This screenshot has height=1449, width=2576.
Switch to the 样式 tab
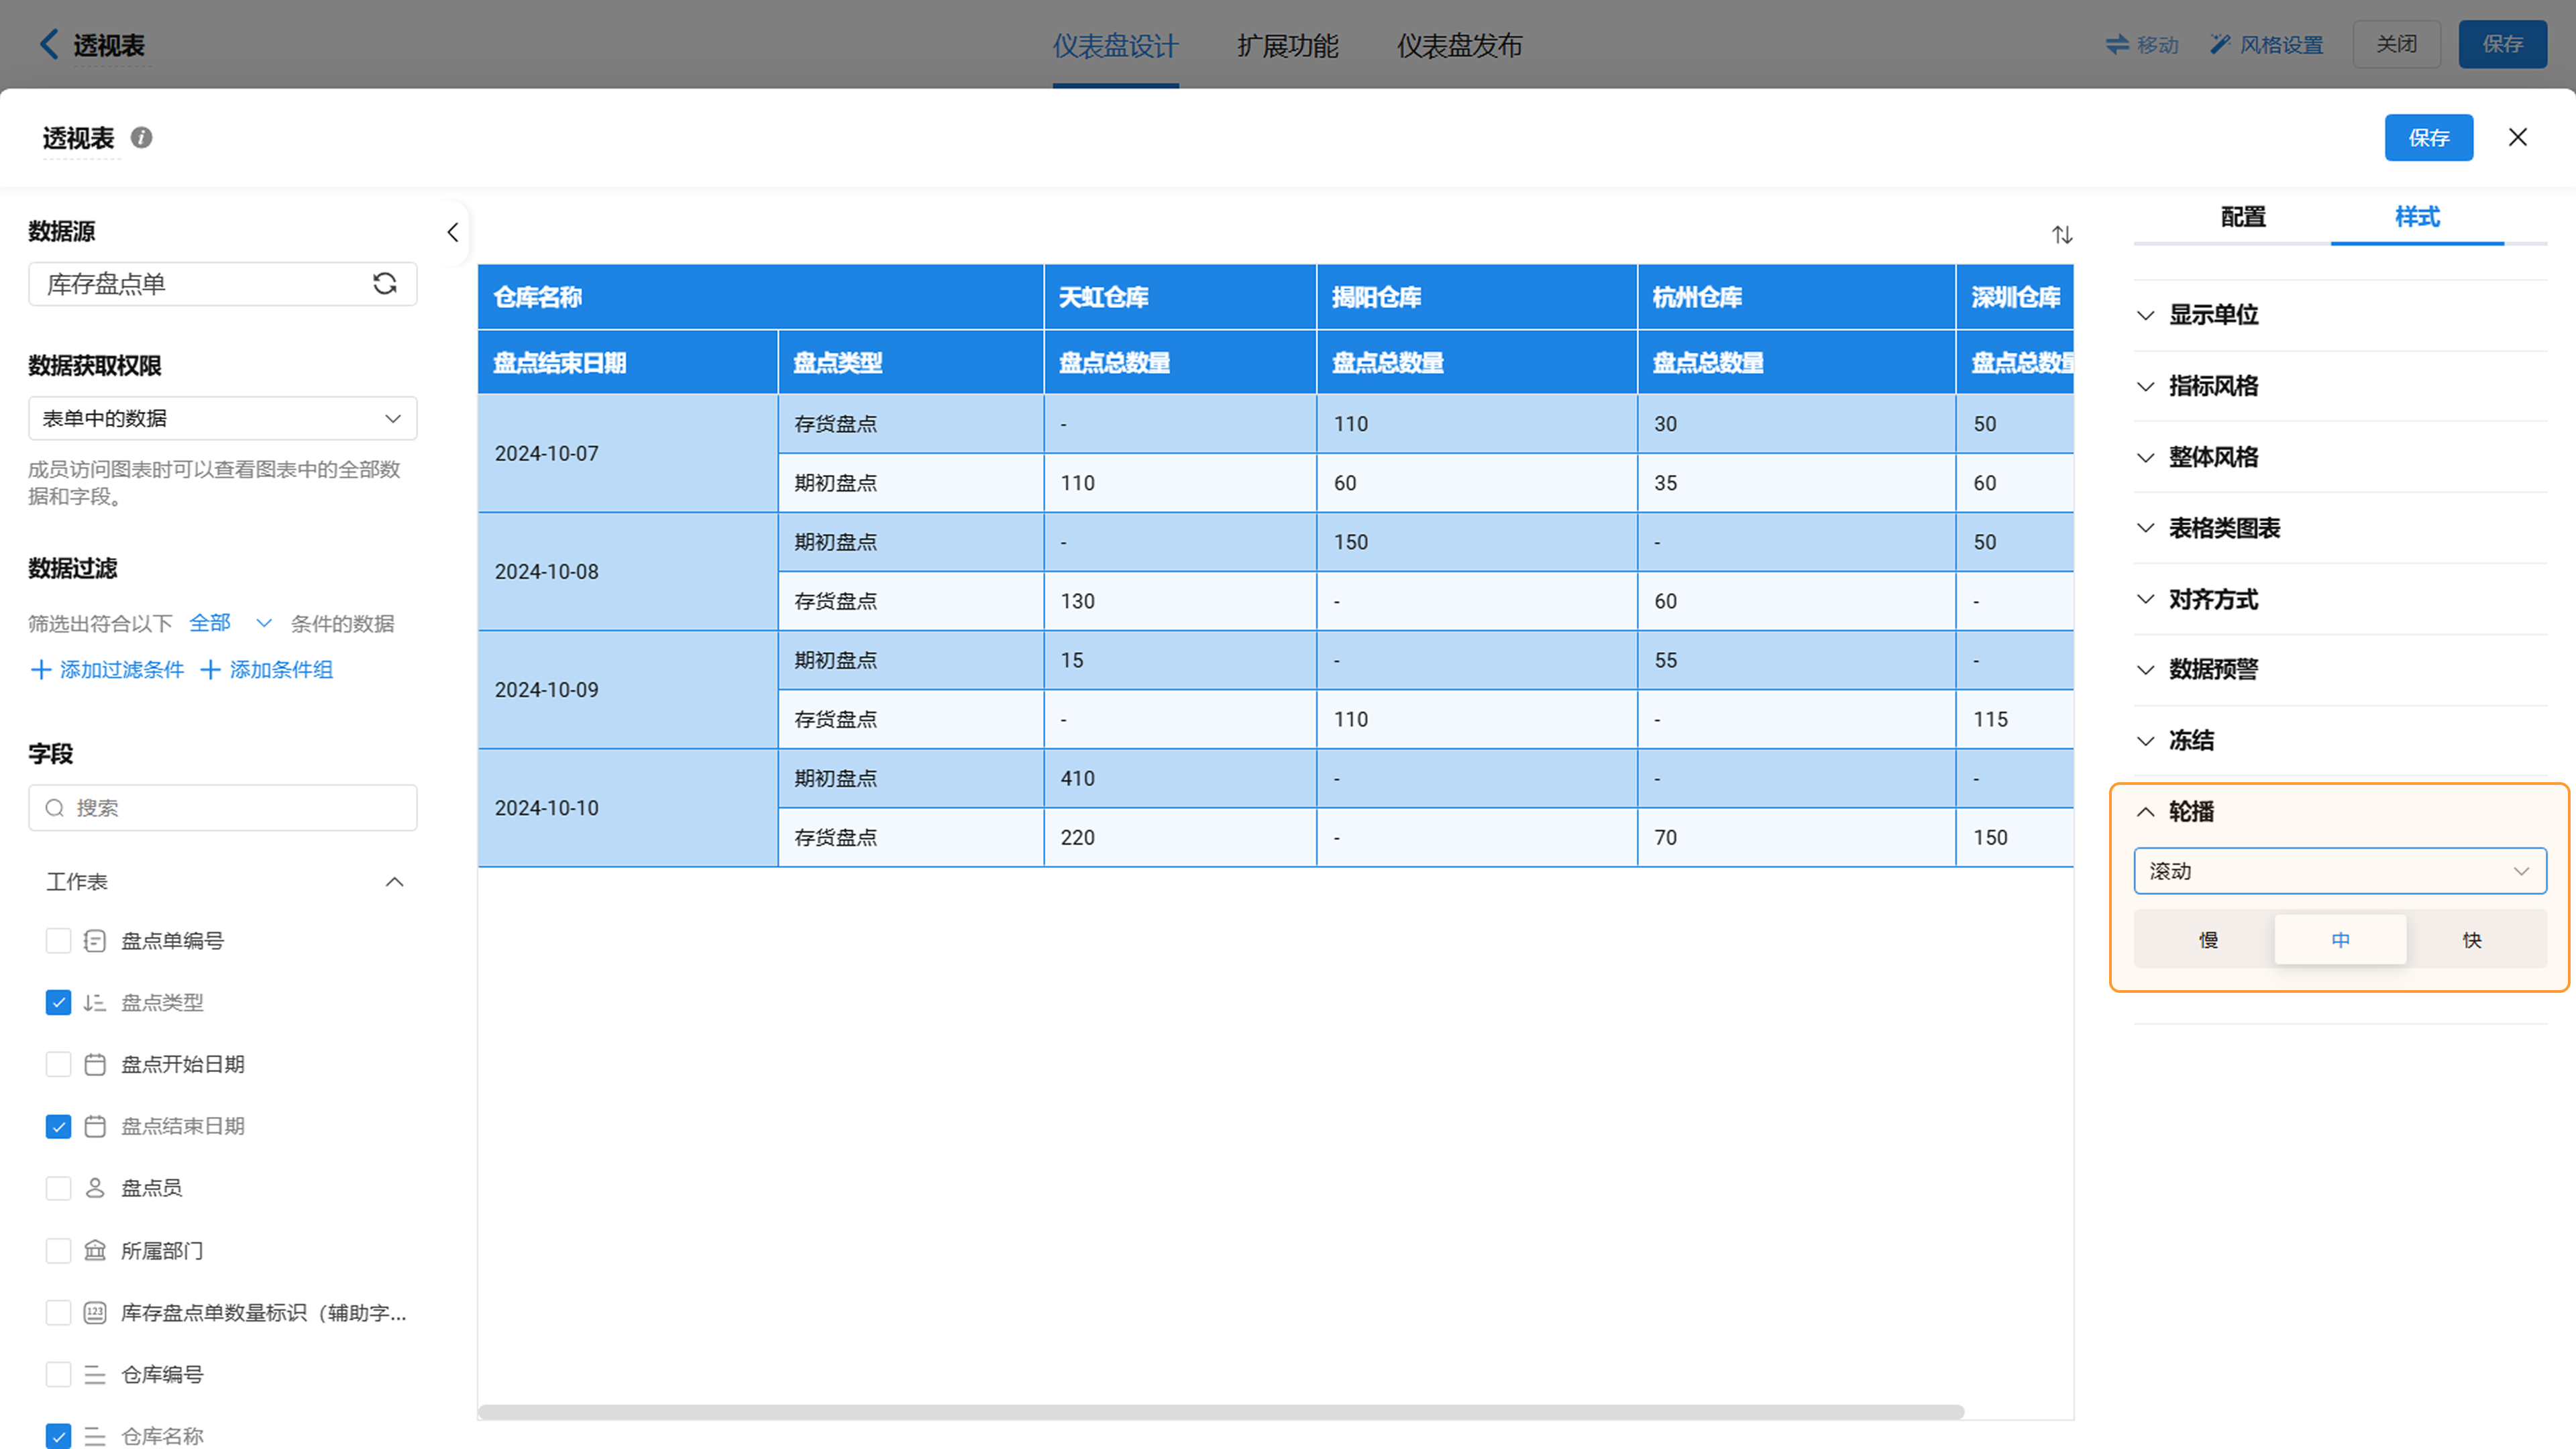coord(2417,217)
